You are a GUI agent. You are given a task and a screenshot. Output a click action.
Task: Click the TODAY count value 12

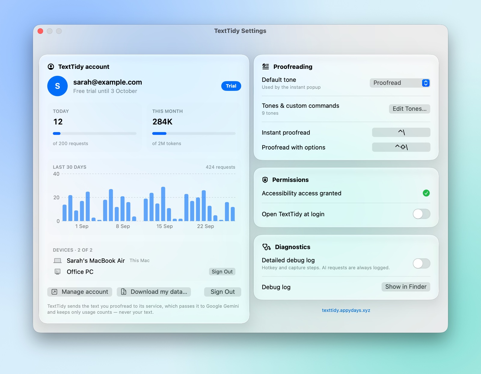point(58,122)
